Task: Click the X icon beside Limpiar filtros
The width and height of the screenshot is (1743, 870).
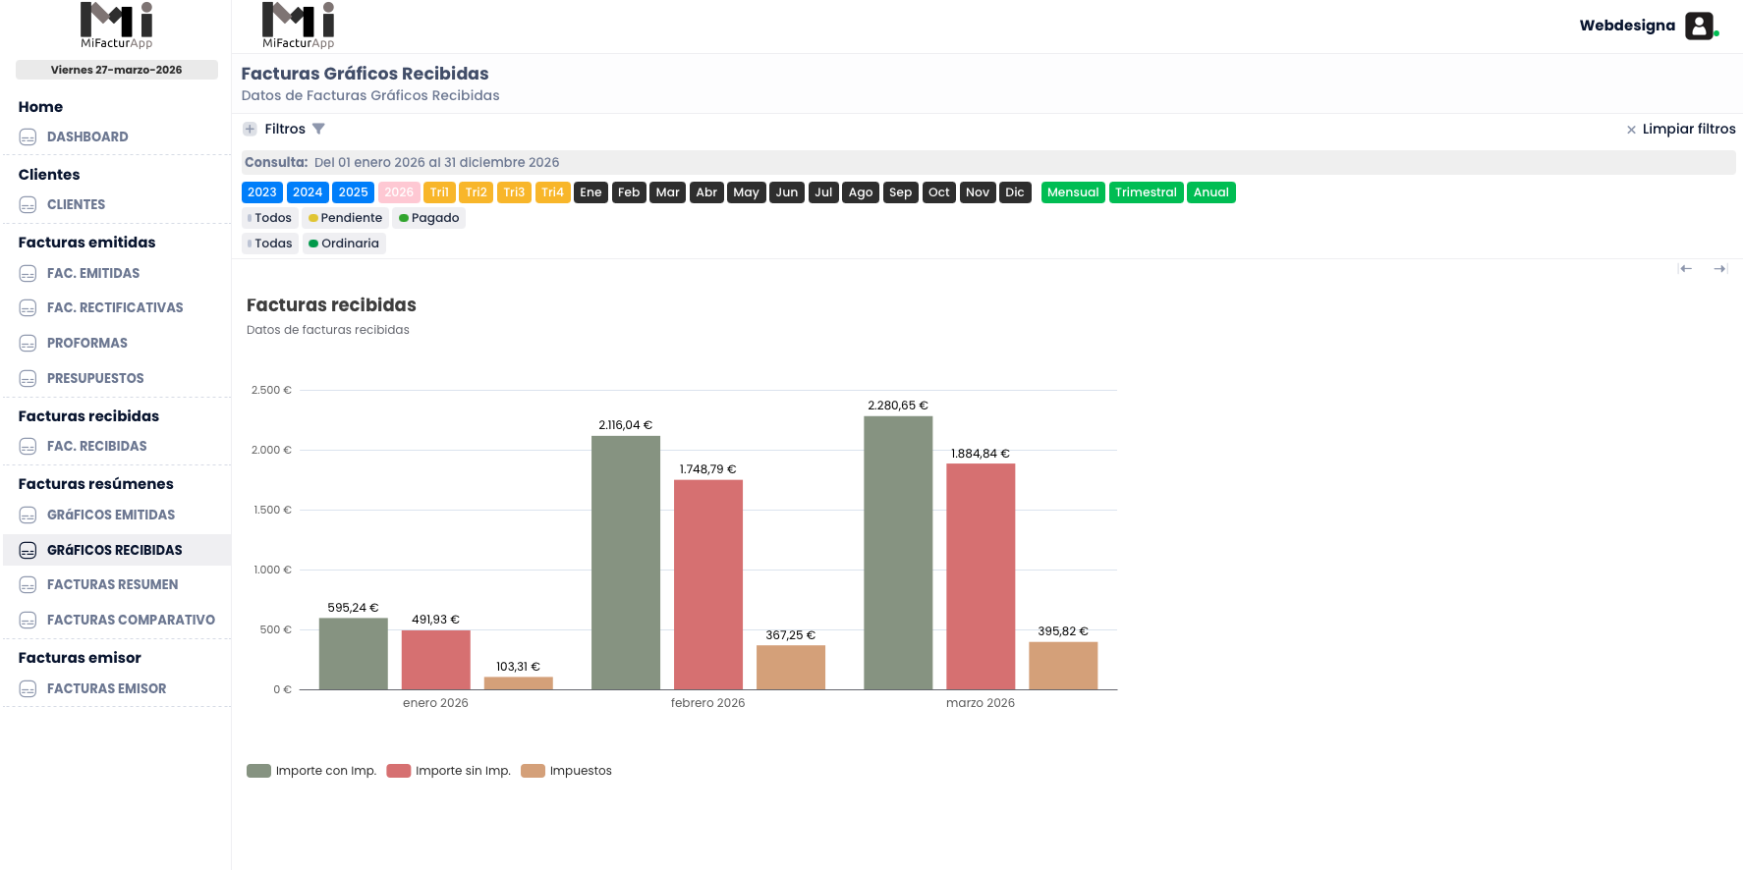Action: [x=1631, y=130]
